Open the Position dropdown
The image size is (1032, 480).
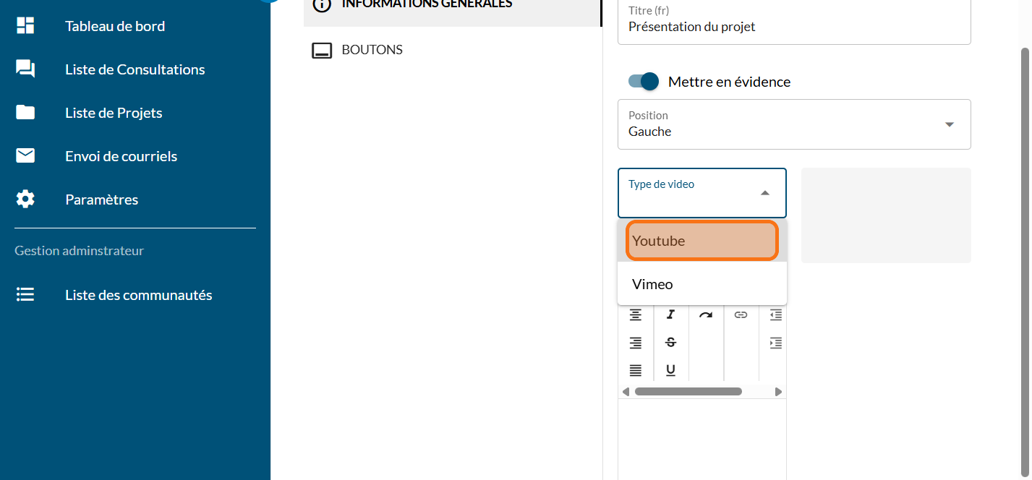click(x=793, y=124)
